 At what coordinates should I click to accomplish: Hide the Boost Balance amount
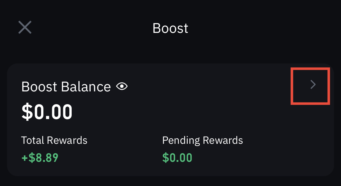point(122,86)
